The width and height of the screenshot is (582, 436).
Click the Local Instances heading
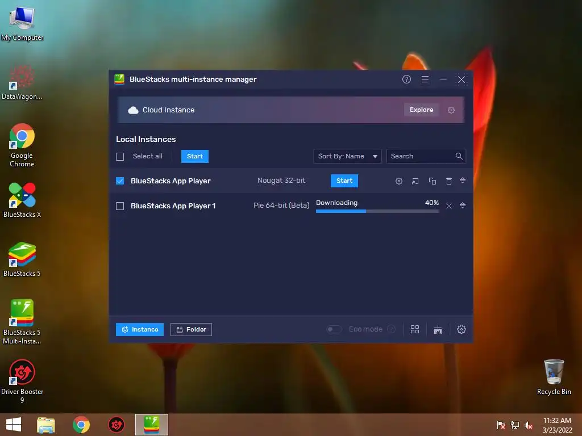click(x=146, y=140)
